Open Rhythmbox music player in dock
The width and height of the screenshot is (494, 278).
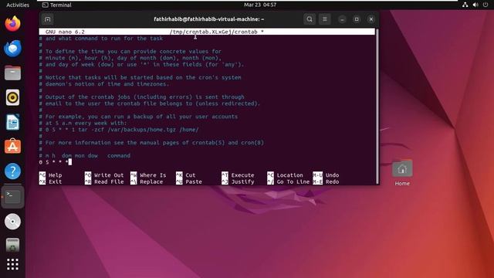[x=12, y=97]
